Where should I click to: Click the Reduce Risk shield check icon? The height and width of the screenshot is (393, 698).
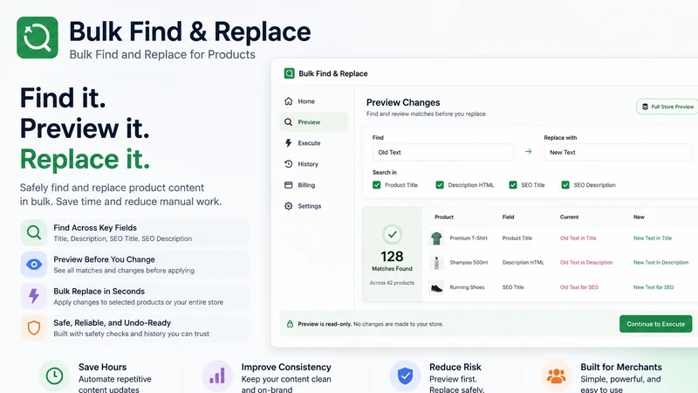(405, 376)
